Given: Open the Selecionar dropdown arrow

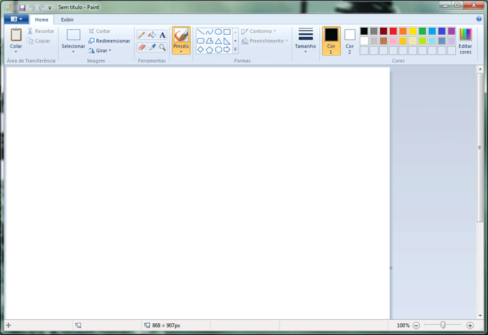Looking at the screenshot, I should 73,52.
